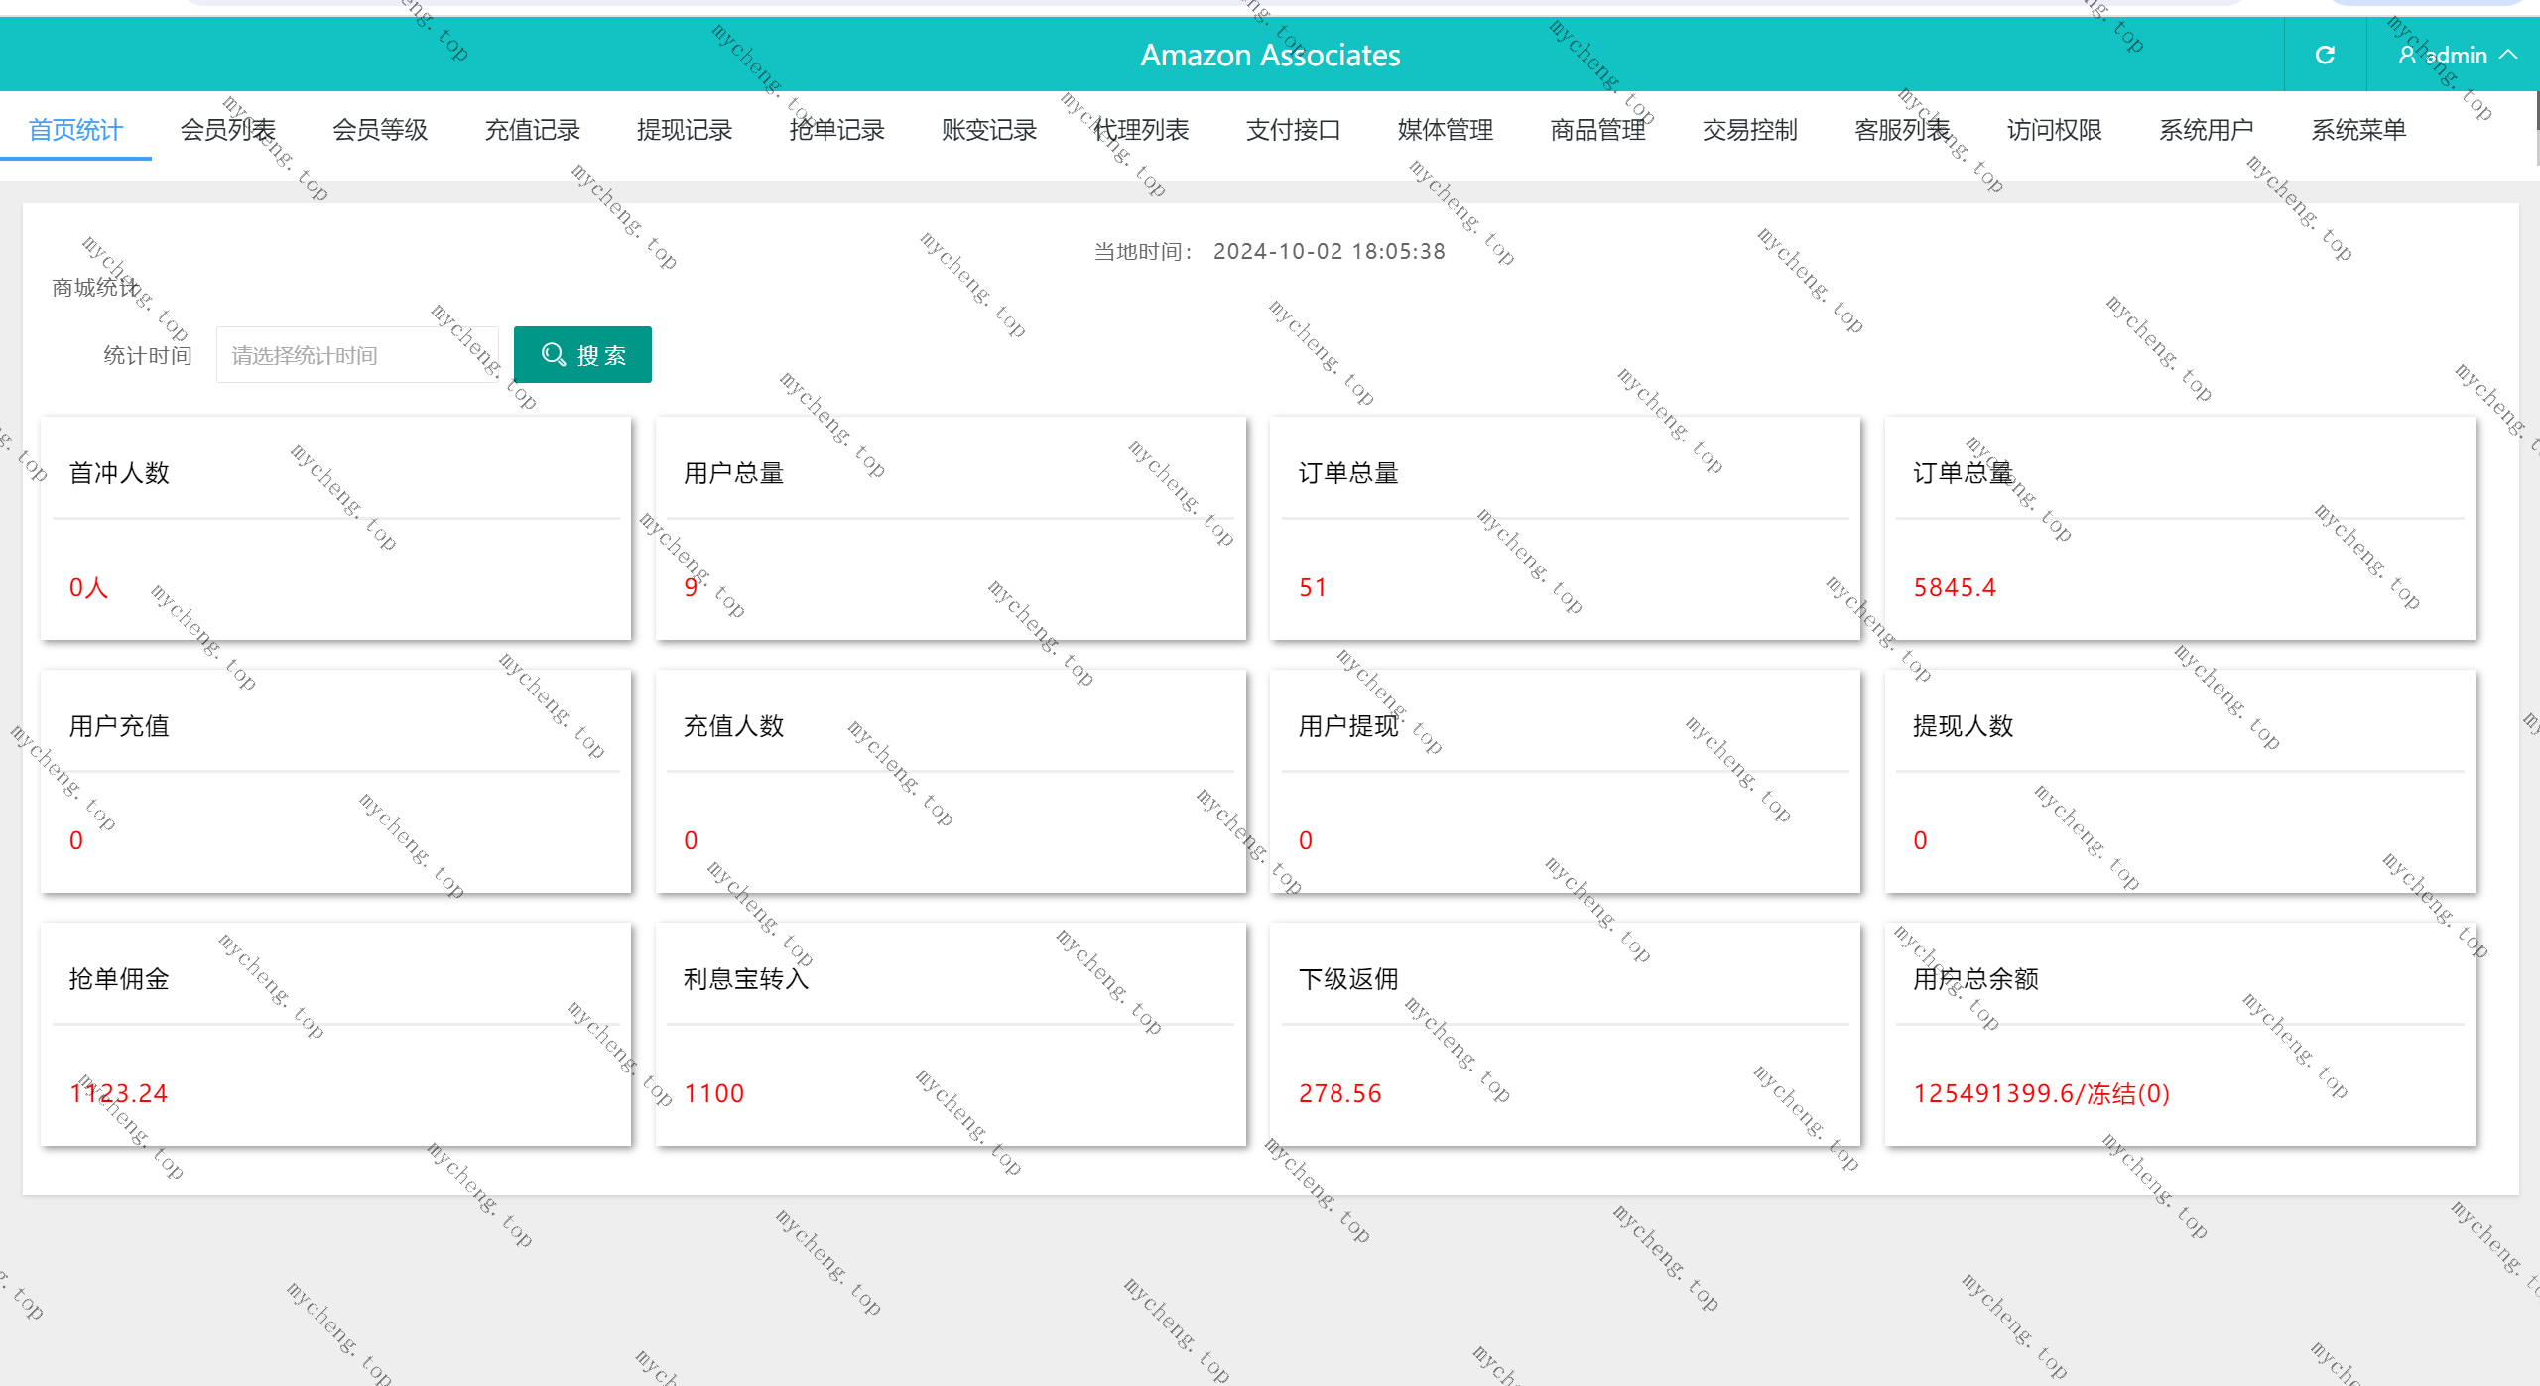This screenshot has height=1386, width=2540.
Task: Click the 利息宝转入 card title
Action: 746,979
